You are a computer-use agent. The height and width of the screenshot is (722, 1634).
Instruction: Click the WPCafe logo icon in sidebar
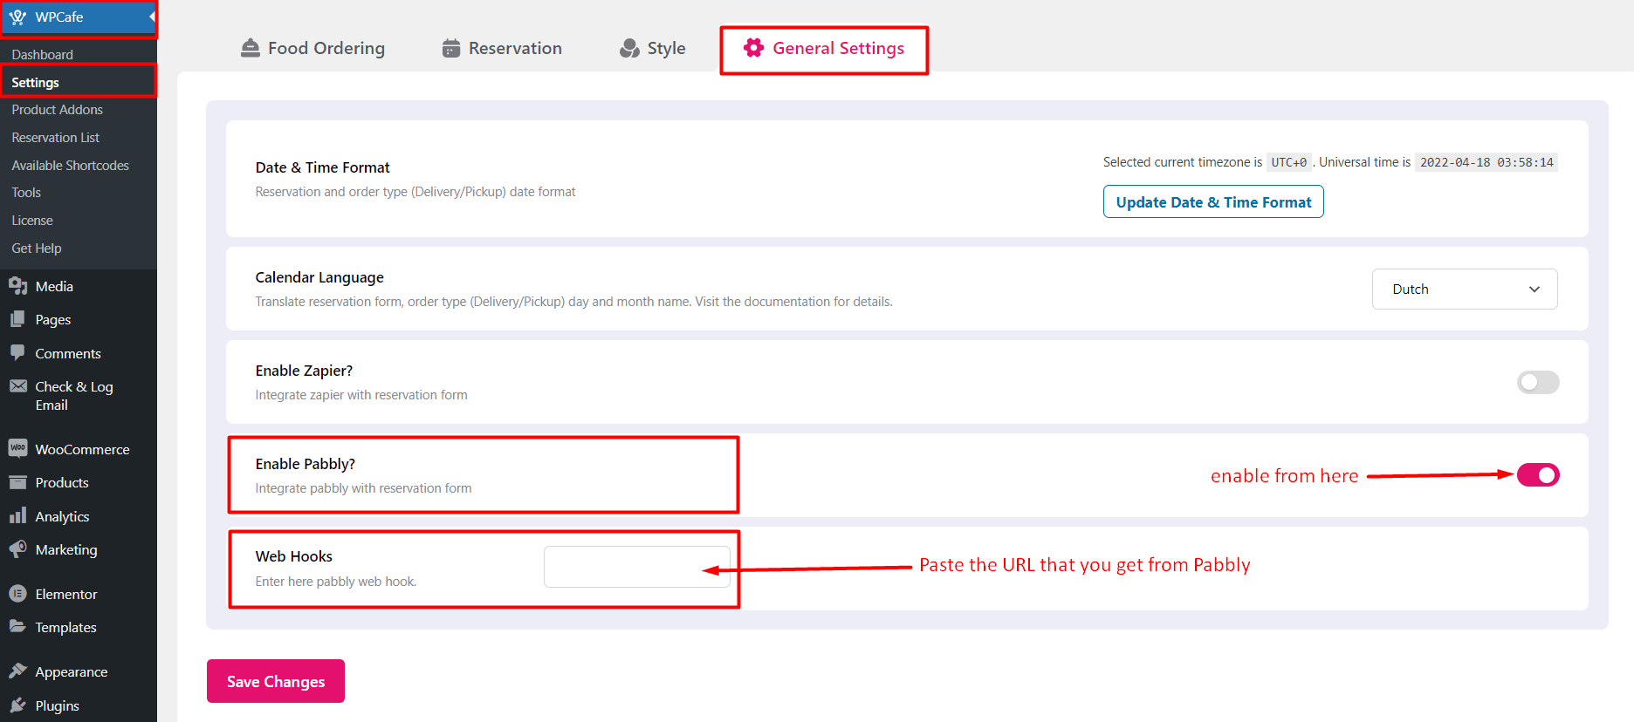pos(17,17)
